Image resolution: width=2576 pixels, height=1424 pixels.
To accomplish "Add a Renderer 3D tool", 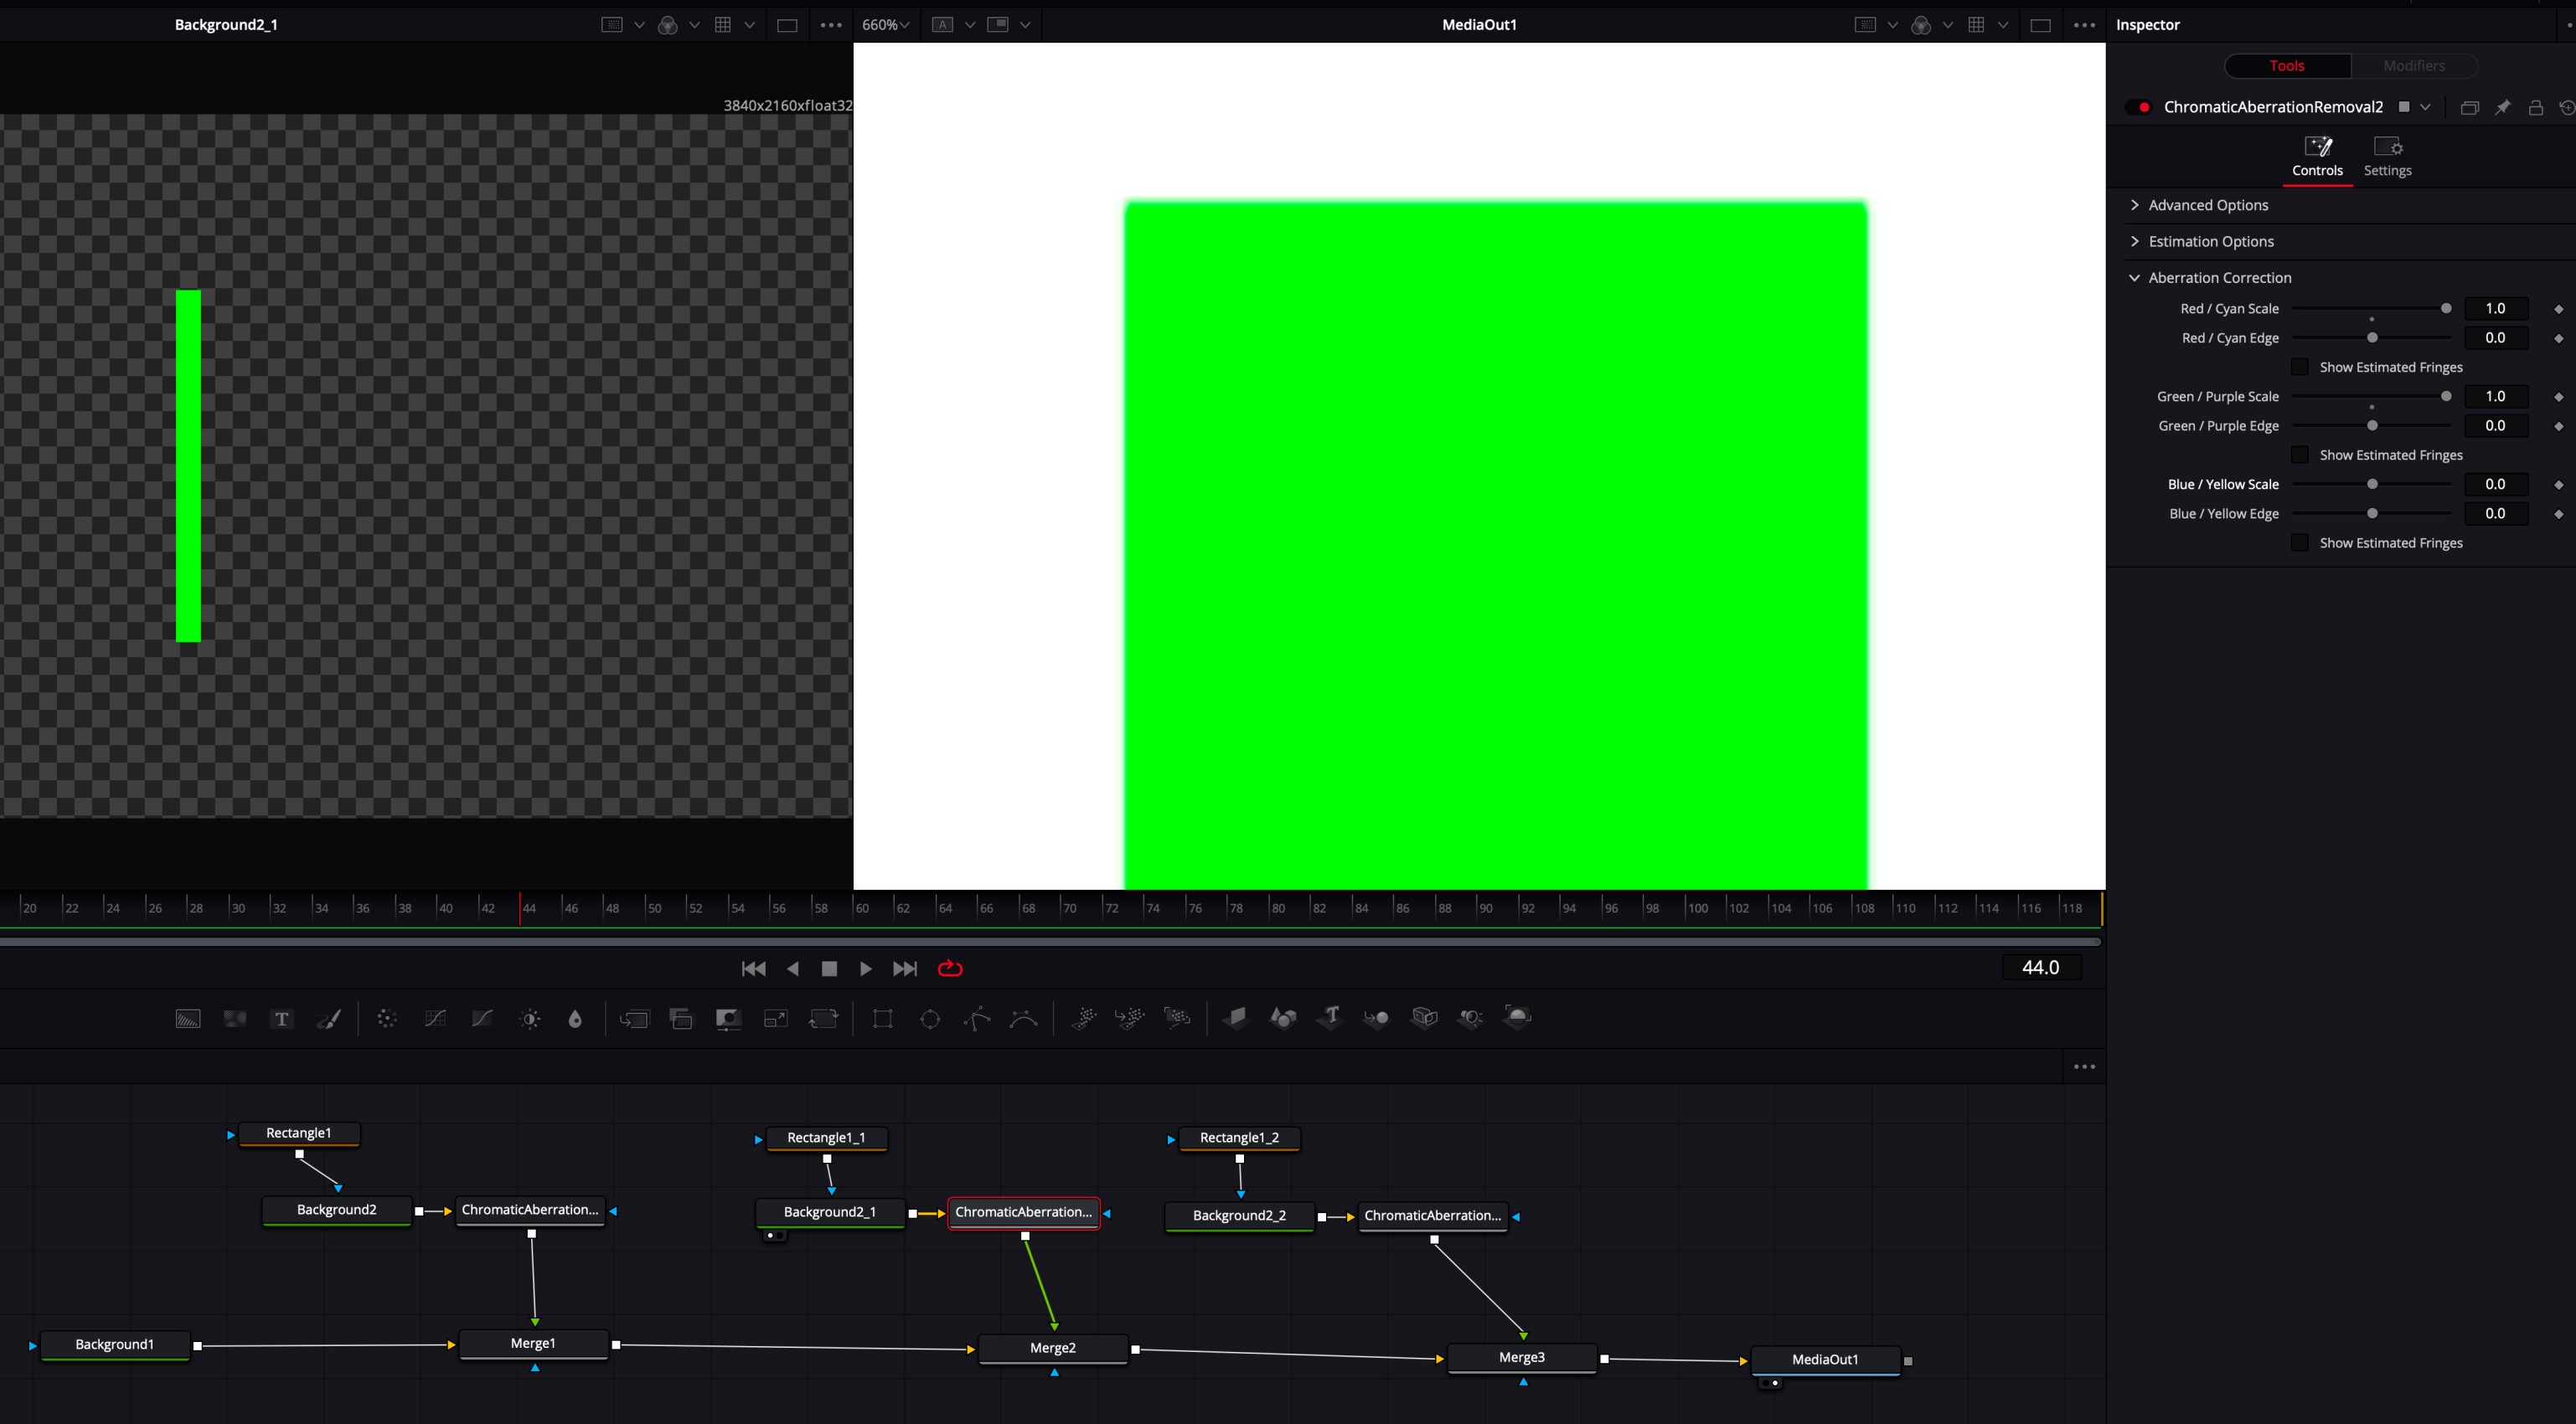I will pos(1518,1017).
